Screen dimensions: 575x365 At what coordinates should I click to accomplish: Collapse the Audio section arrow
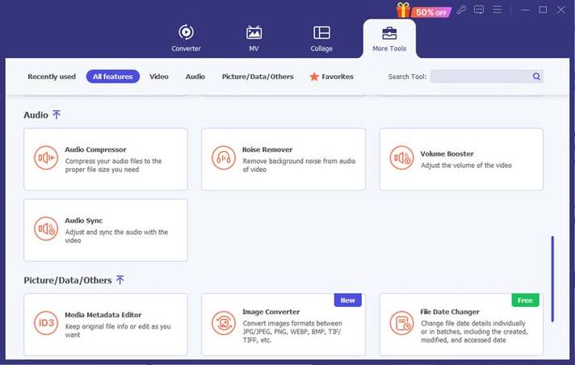(57, 115)
